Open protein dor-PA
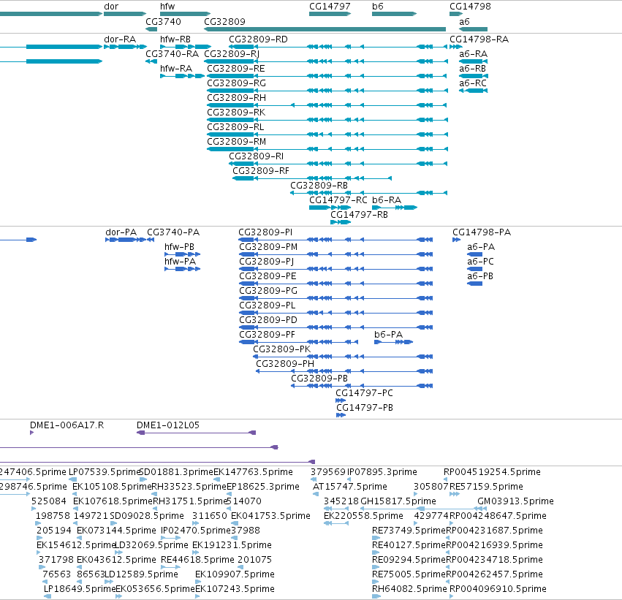The height and width of the screenshot is (600, 622). pos(121,232)
